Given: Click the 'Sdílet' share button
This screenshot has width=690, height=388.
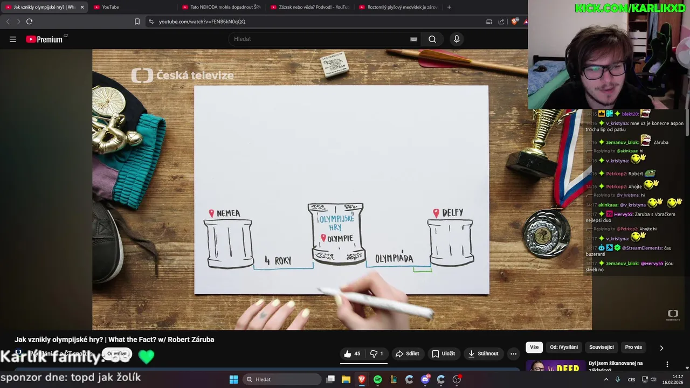Looking at the screenshot, I should pos(408,354).
